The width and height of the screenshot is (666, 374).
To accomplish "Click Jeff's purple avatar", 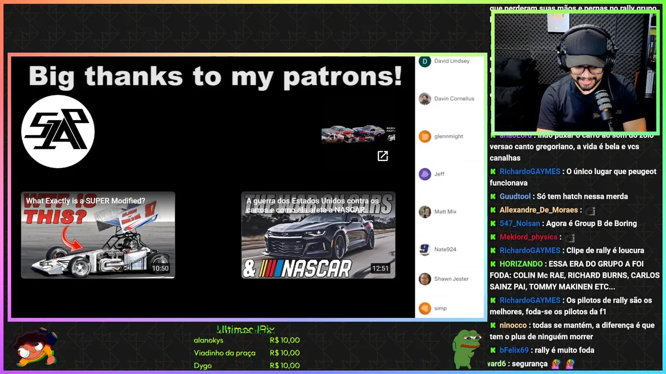I will [x=425, y=174].
